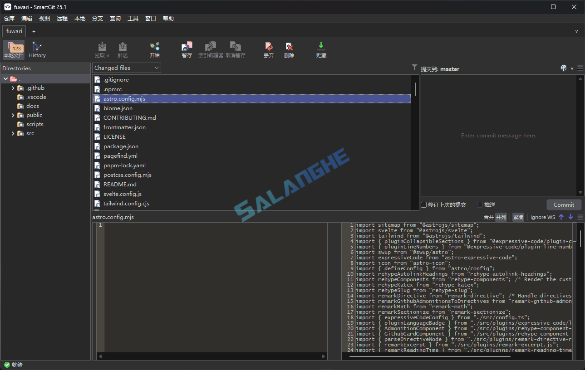Open the History view
Viewport: 585px width, 370px height.
[x=37, y=50]
